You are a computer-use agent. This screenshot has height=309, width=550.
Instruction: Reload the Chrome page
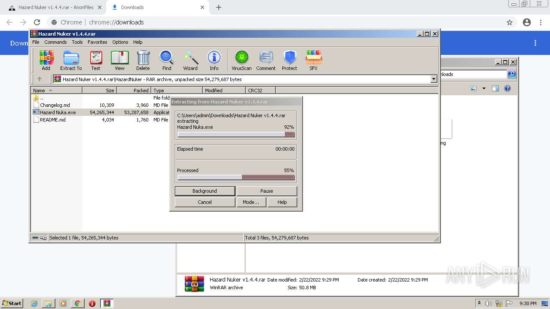pyautogui.click(x=37, y=22)
